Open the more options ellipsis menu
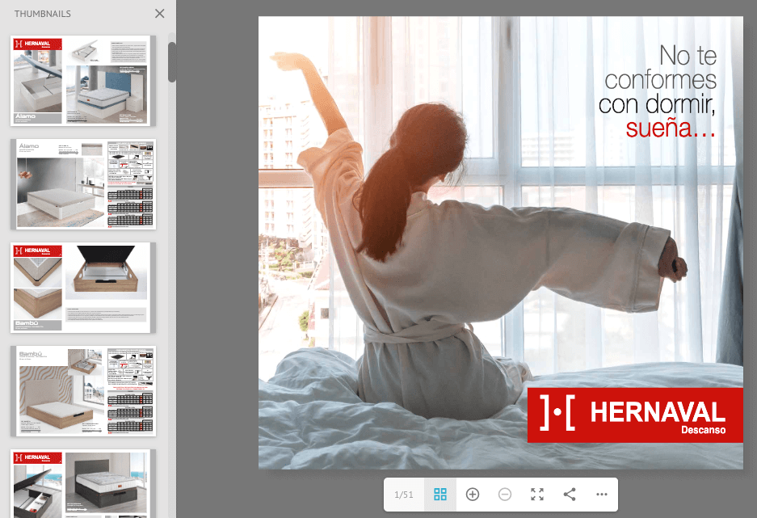This screenshot has width=757, height=518. coord(602,495)
